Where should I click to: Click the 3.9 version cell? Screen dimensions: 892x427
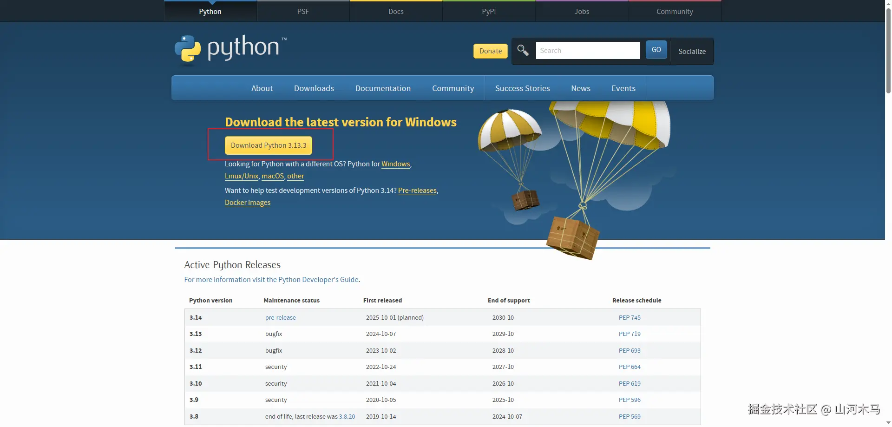point(194,400)
